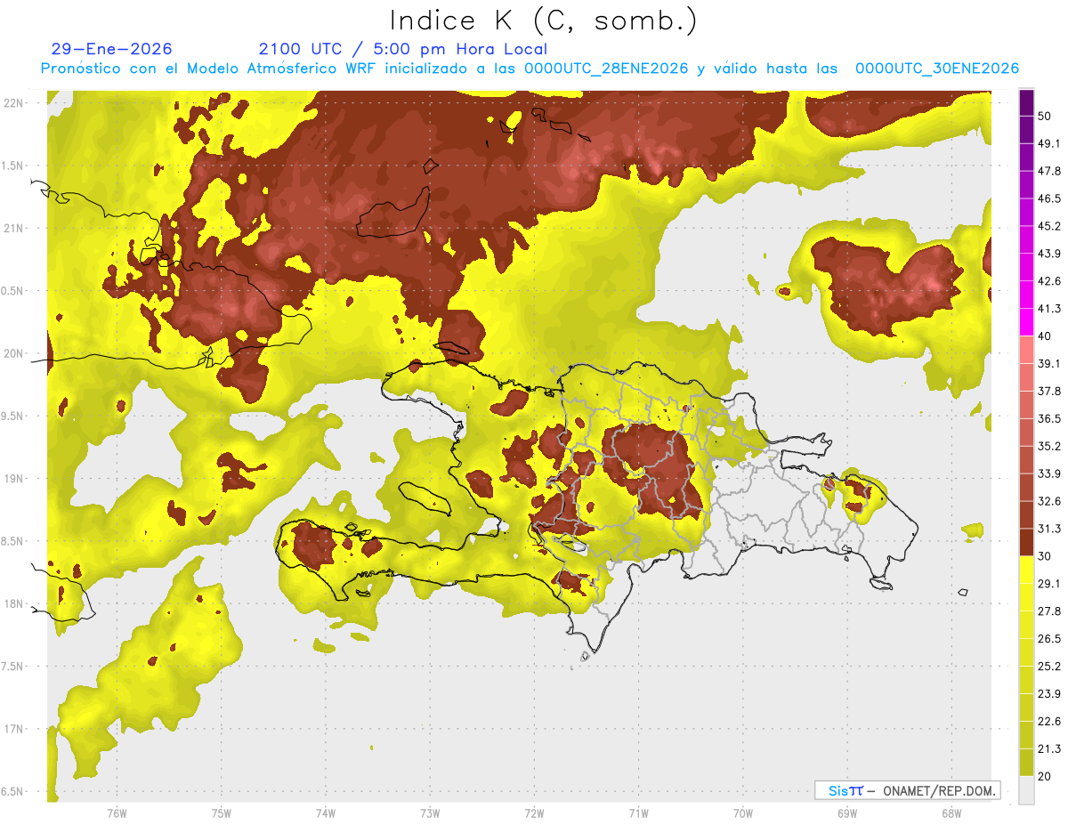Pick the bright yellow legend band between 29.1 and 30

(1026, 570)
